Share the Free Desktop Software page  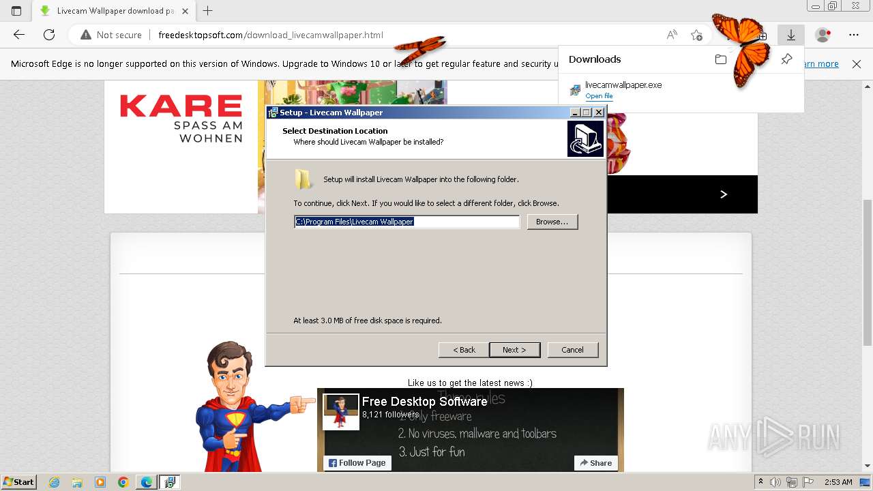[596, 463]
